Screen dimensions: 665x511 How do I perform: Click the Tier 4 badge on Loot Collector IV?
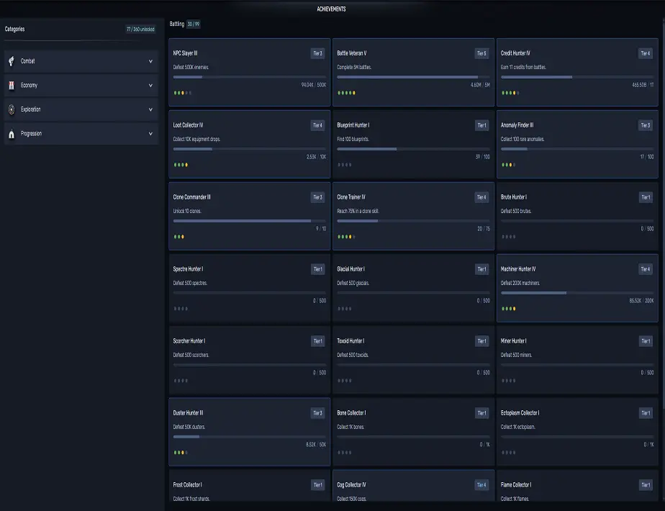click(x=317, y=125)
